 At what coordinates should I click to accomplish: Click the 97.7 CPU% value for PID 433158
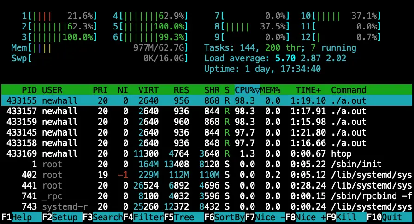pos(245,143)
